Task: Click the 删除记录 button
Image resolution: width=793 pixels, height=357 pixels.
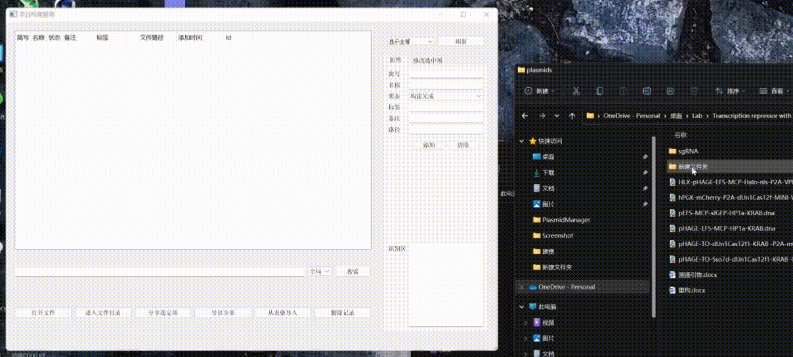Action: click(x=343, y=312)
